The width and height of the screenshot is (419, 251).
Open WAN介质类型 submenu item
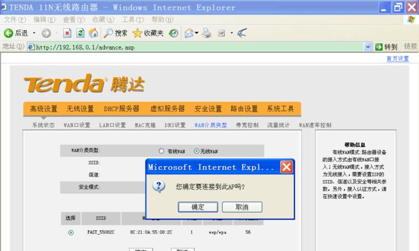pos(210,125)
